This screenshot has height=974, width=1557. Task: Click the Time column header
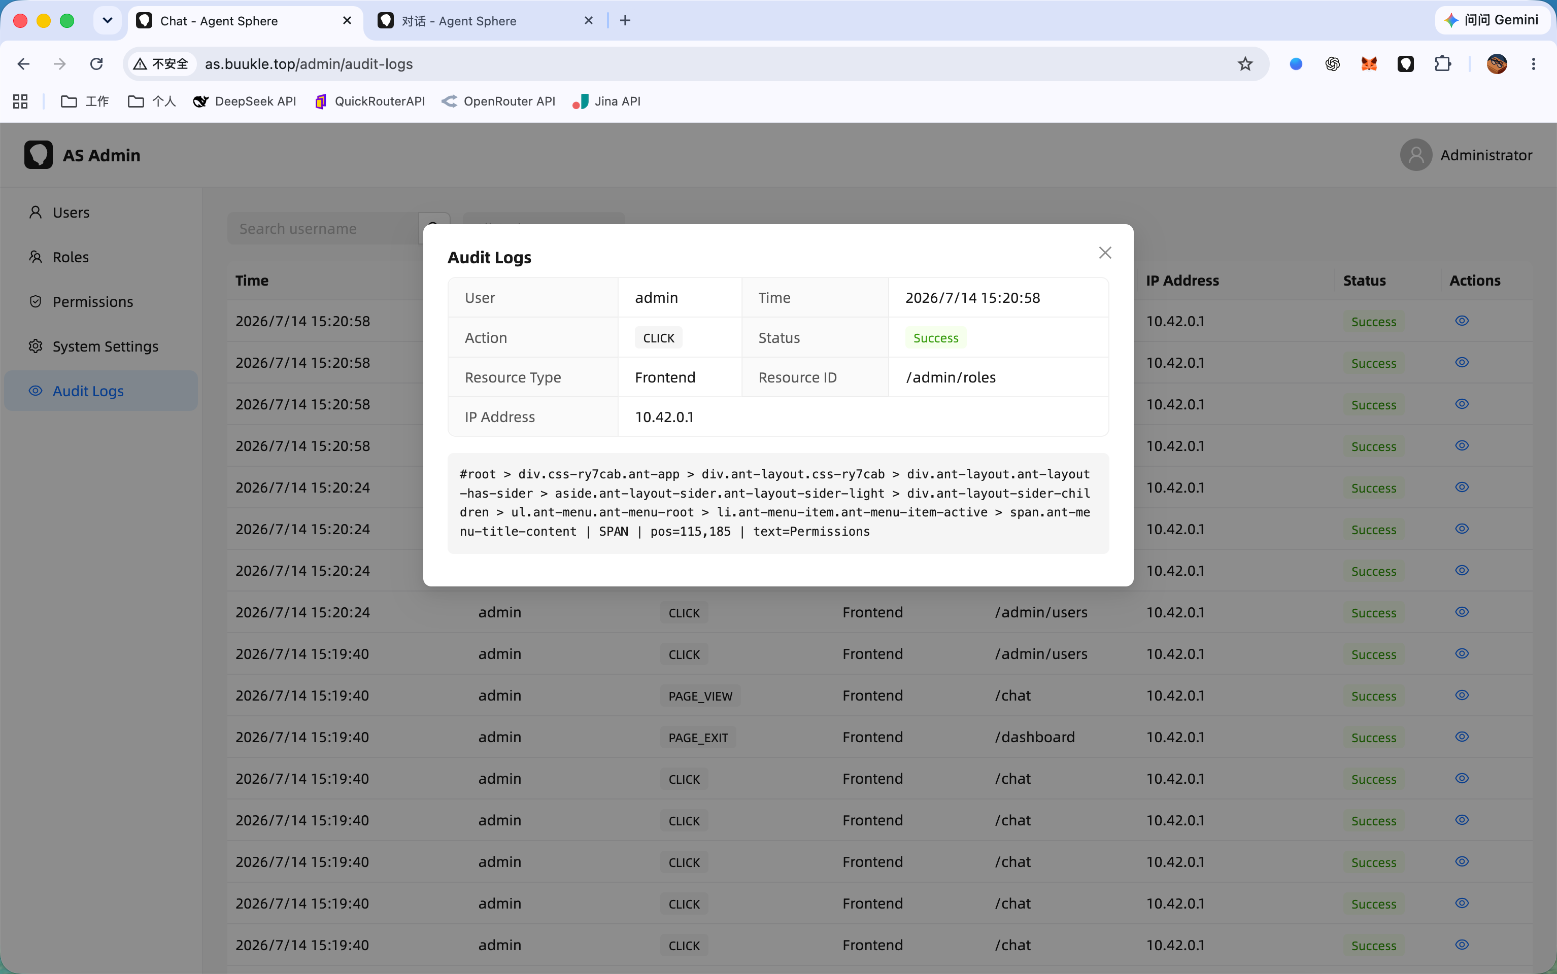(x=252, y=280)
